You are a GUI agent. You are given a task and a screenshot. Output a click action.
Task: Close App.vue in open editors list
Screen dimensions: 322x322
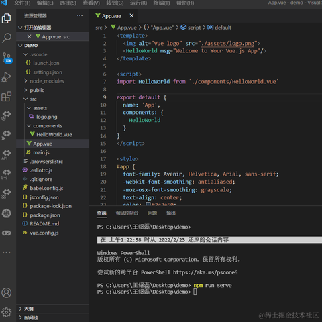(x=29, y=36)
